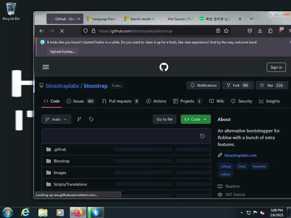This screenshot has height=218, width=291.
Task: Launch Internet Explorer from taskbar
Action: 25,212
